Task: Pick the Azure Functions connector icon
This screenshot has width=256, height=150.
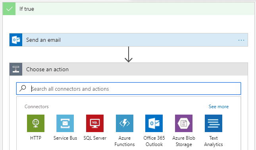Action: (124, 123)
